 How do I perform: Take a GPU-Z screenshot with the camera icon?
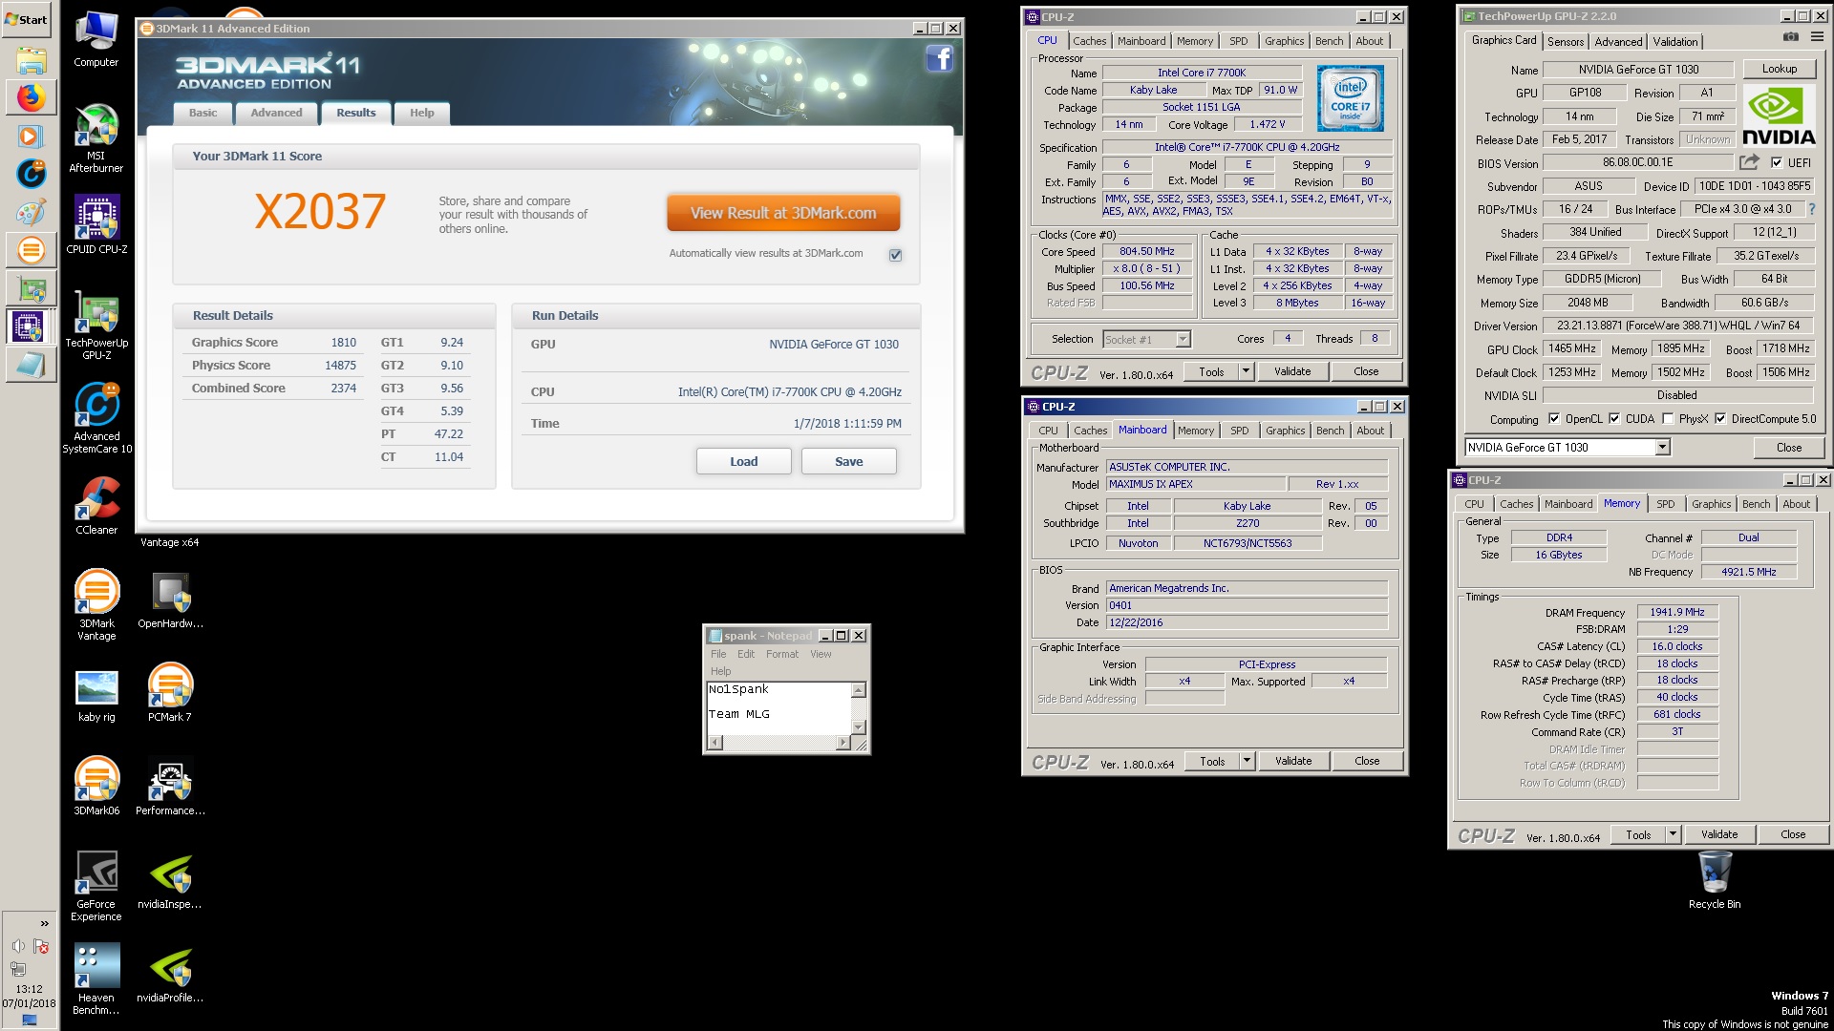[1790, 36]
